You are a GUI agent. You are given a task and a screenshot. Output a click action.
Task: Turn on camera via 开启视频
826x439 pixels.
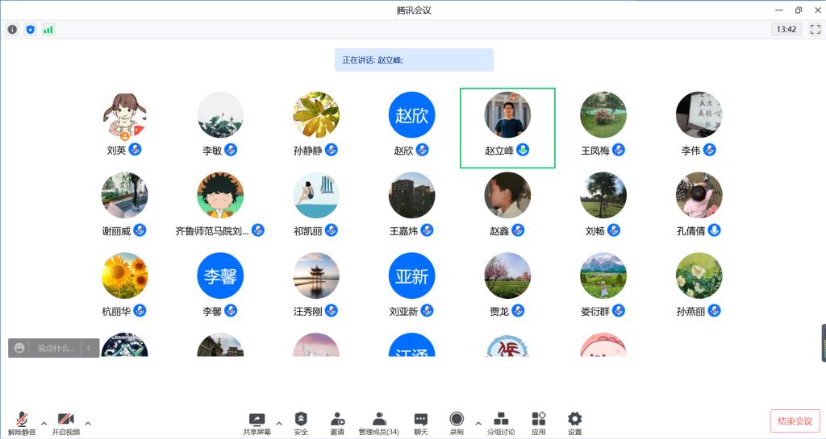pos(65,423)
